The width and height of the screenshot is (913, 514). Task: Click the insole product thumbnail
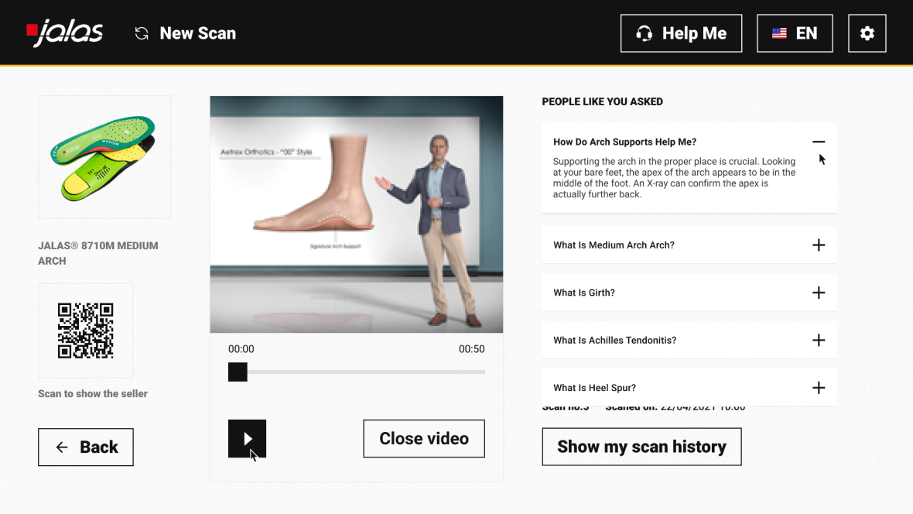(x=104, y=157)
